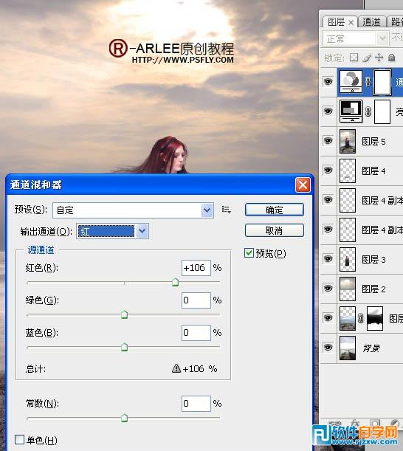This screenshot has height=451, width=403.
Task: Click the preset options icon beside the preset dropdown
Action: 226,210
